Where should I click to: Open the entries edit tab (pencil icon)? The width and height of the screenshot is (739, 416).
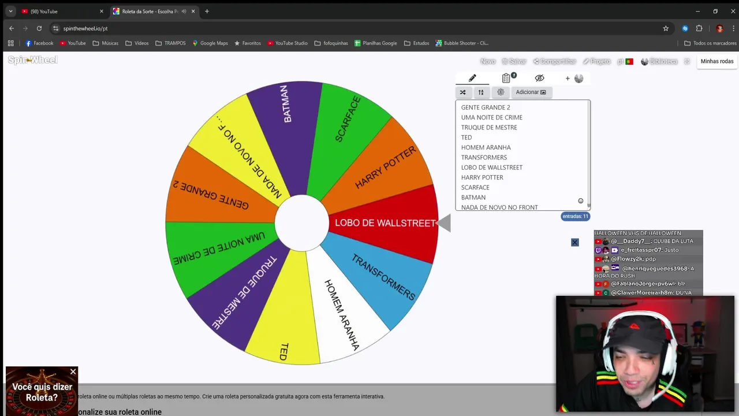[472, 78]
